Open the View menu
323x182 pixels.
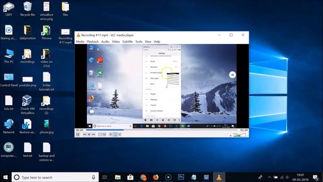point(148,41)
